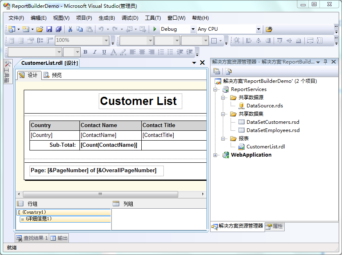Expand the WebApplication project node
342x255 pixels.
[x=215, y=155]
